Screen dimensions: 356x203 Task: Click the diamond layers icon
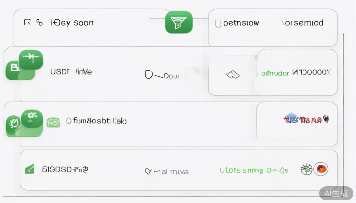(x=233, y=75)
